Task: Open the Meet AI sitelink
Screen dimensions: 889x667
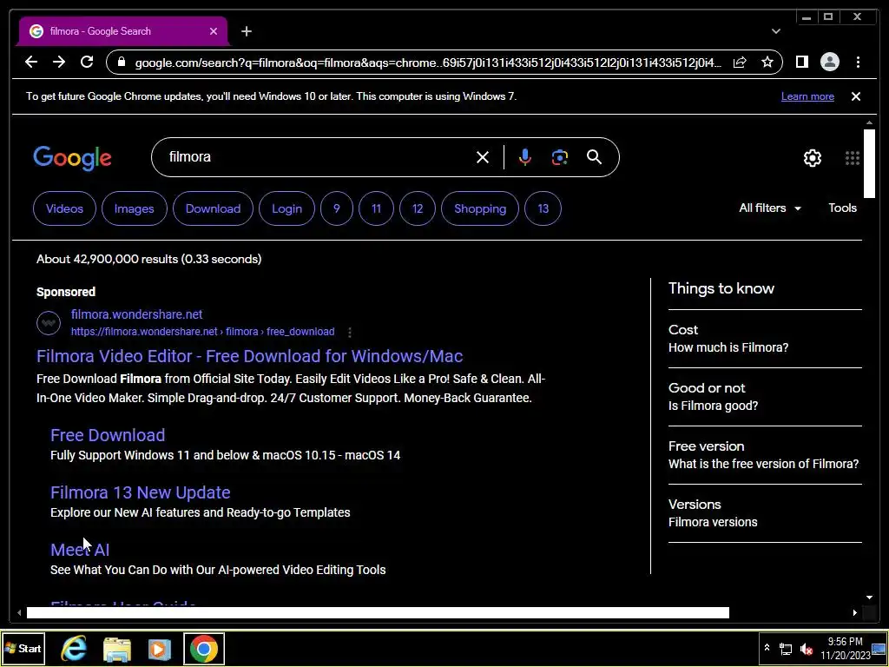Action: [80, 550]
